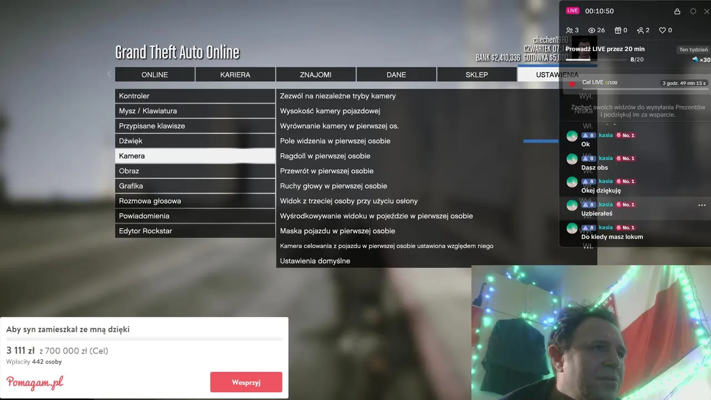Select the highlighted Kamera category
This screenshot has height=400, width=711.
(195, 156)
